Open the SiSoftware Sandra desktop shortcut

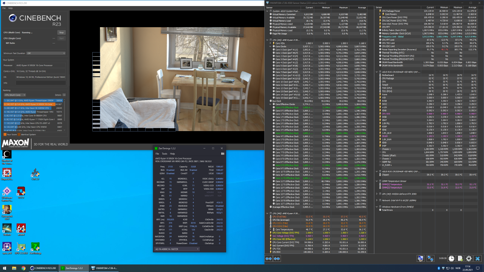coord(7,195)
